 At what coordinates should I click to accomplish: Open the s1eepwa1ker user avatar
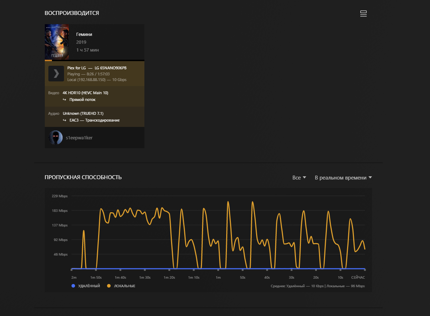55,138
